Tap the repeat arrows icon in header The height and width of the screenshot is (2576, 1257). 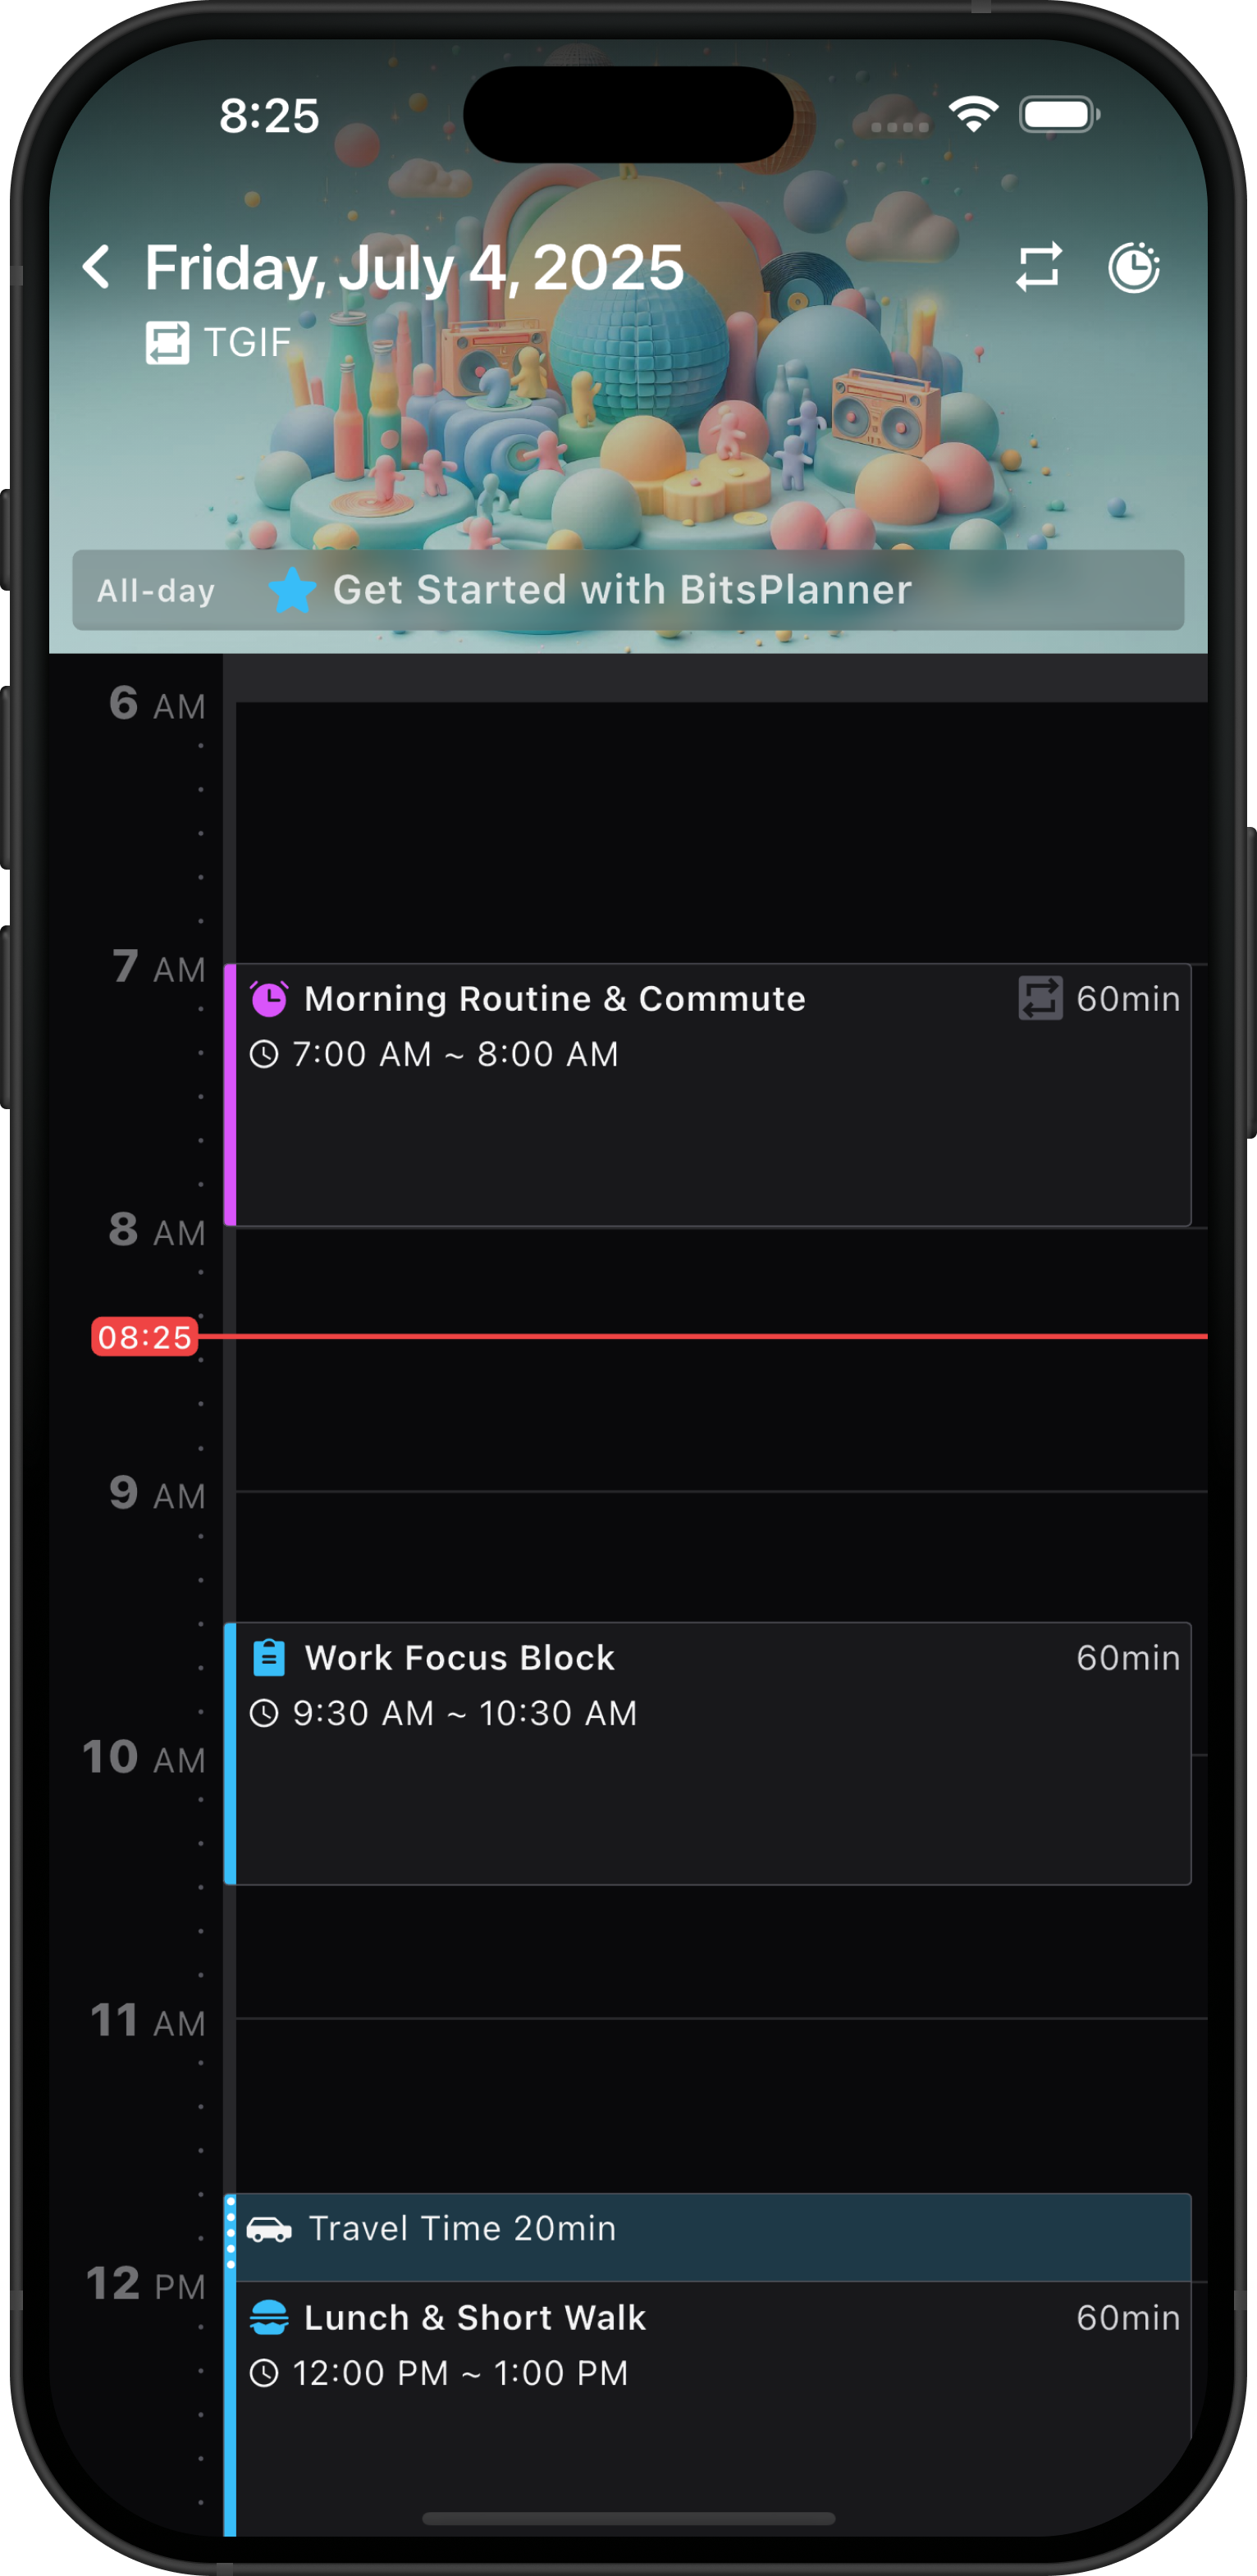point(1038,267)
